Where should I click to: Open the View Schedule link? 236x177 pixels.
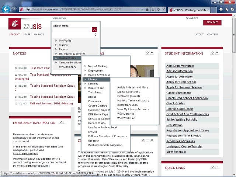coord(176,152)
